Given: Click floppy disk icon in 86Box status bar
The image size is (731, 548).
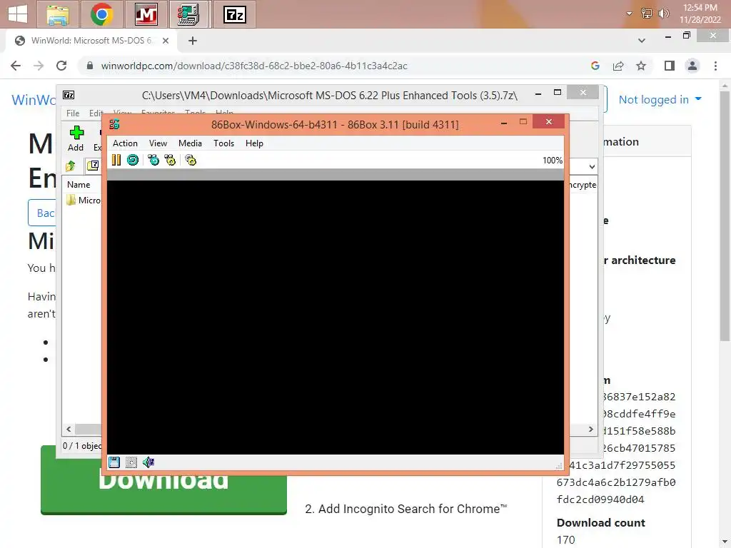Looking at the screenshot, I should point(114,462).
